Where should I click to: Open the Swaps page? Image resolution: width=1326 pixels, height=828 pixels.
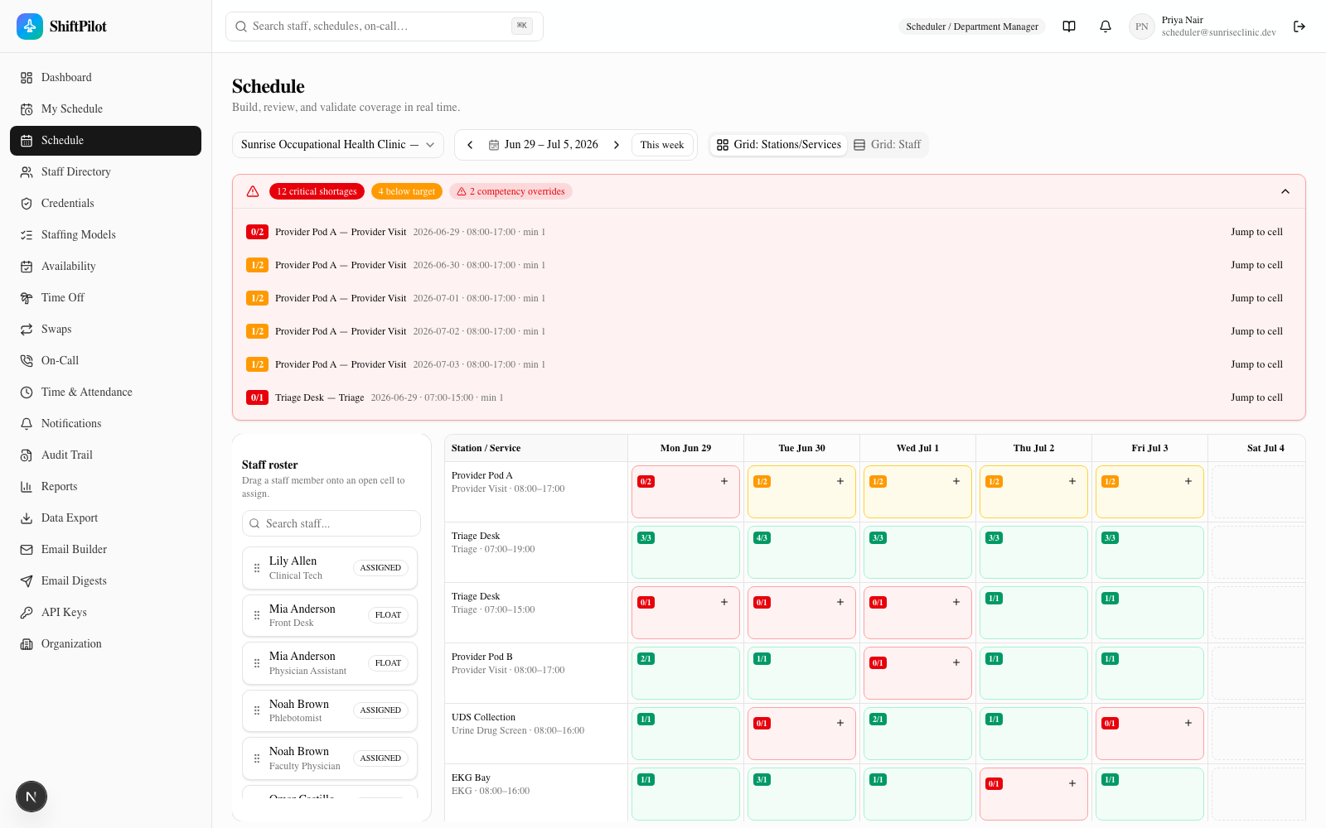pos(105,330)
